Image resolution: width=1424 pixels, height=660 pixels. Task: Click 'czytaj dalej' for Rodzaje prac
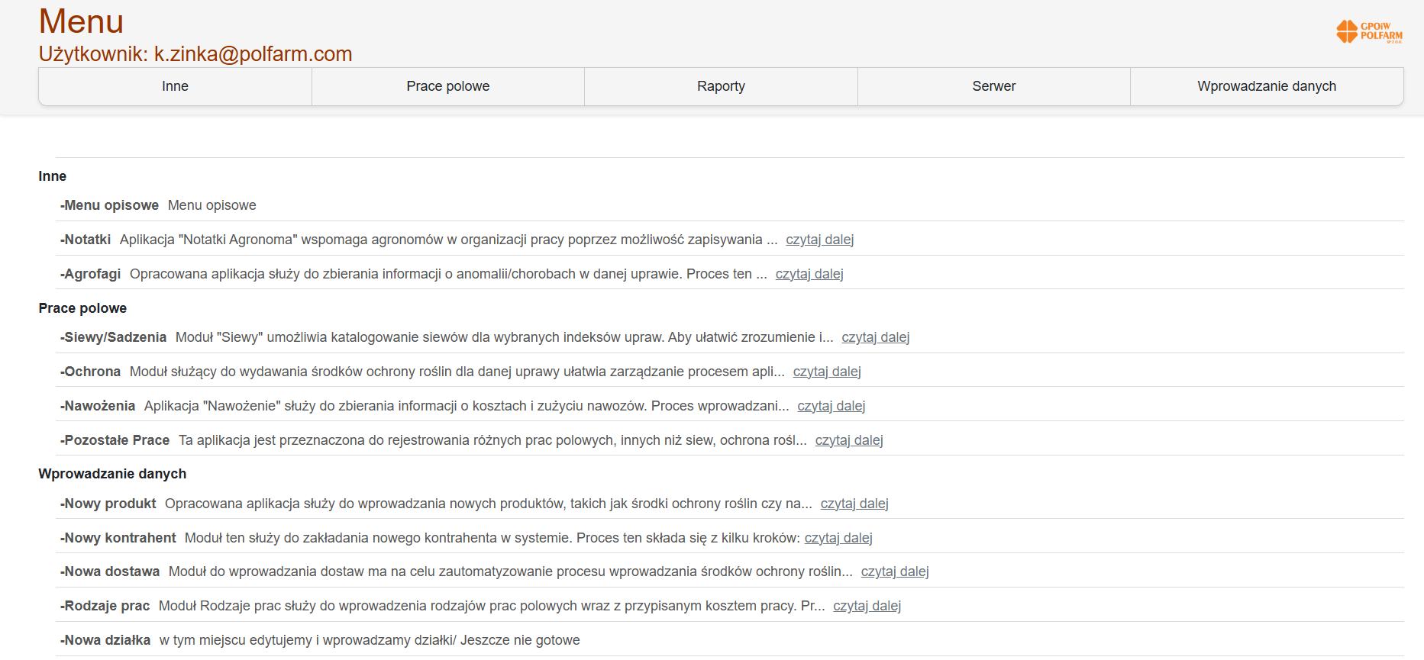point(867,606)
